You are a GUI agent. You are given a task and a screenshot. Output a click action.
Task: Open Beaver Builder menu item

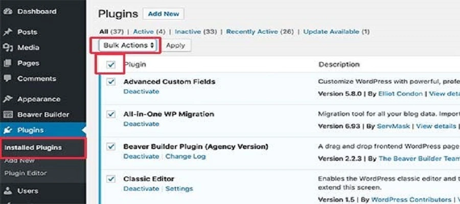(x=43, y=114)
